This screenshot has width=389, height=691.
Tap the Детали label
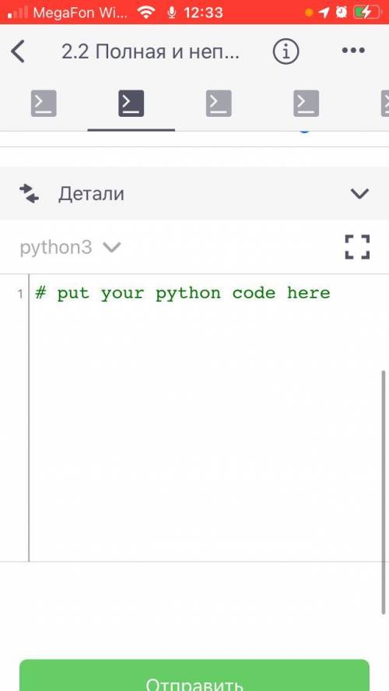click(91, 194)
